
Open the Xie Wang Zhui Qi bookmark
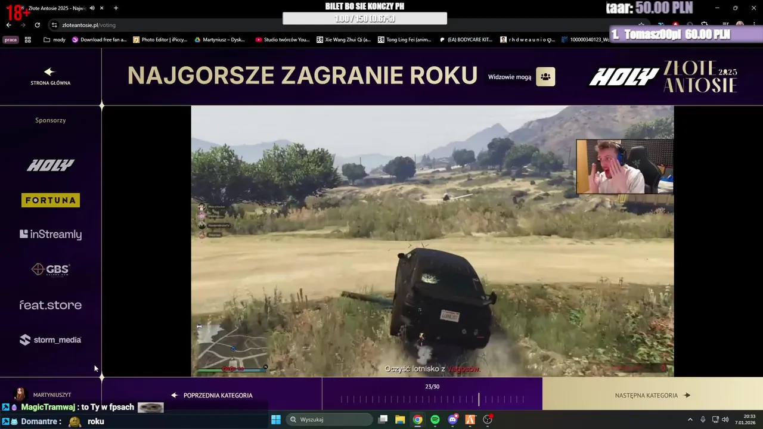tap(343, 40)
